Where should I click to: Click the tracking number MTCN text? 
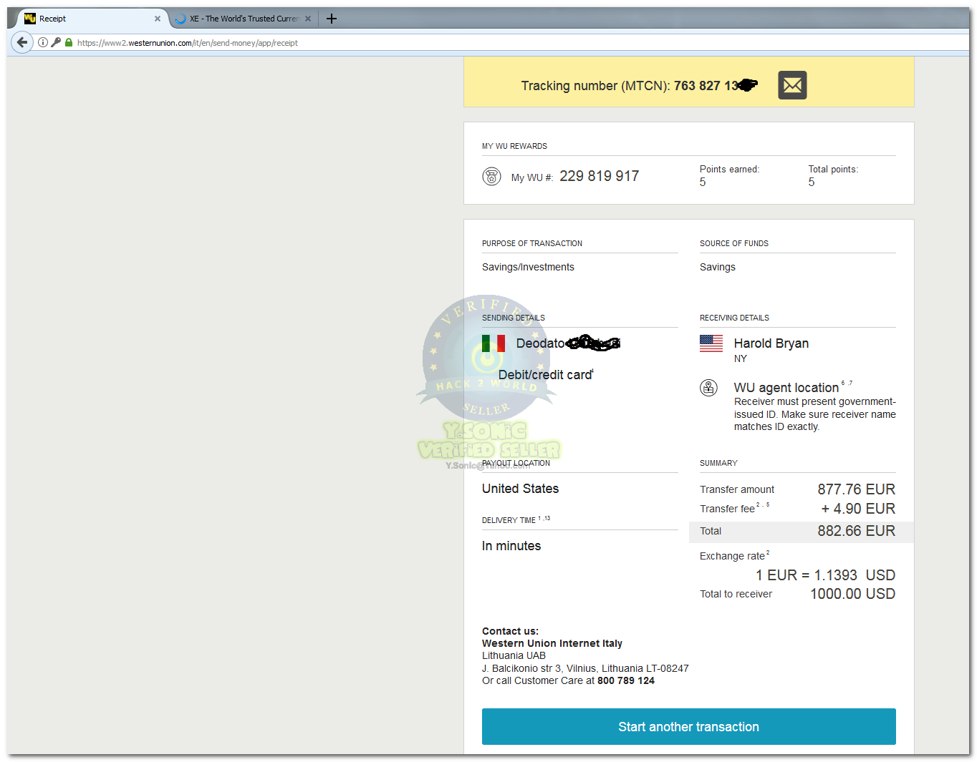point(639,86)
